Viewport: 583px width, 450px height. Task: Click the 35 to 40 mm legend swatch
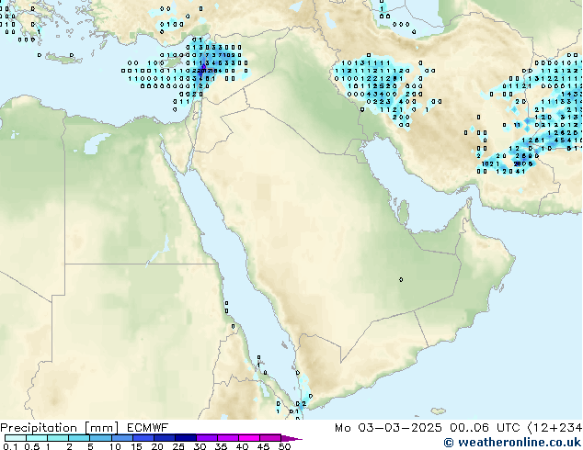click(x=227, y=438)
